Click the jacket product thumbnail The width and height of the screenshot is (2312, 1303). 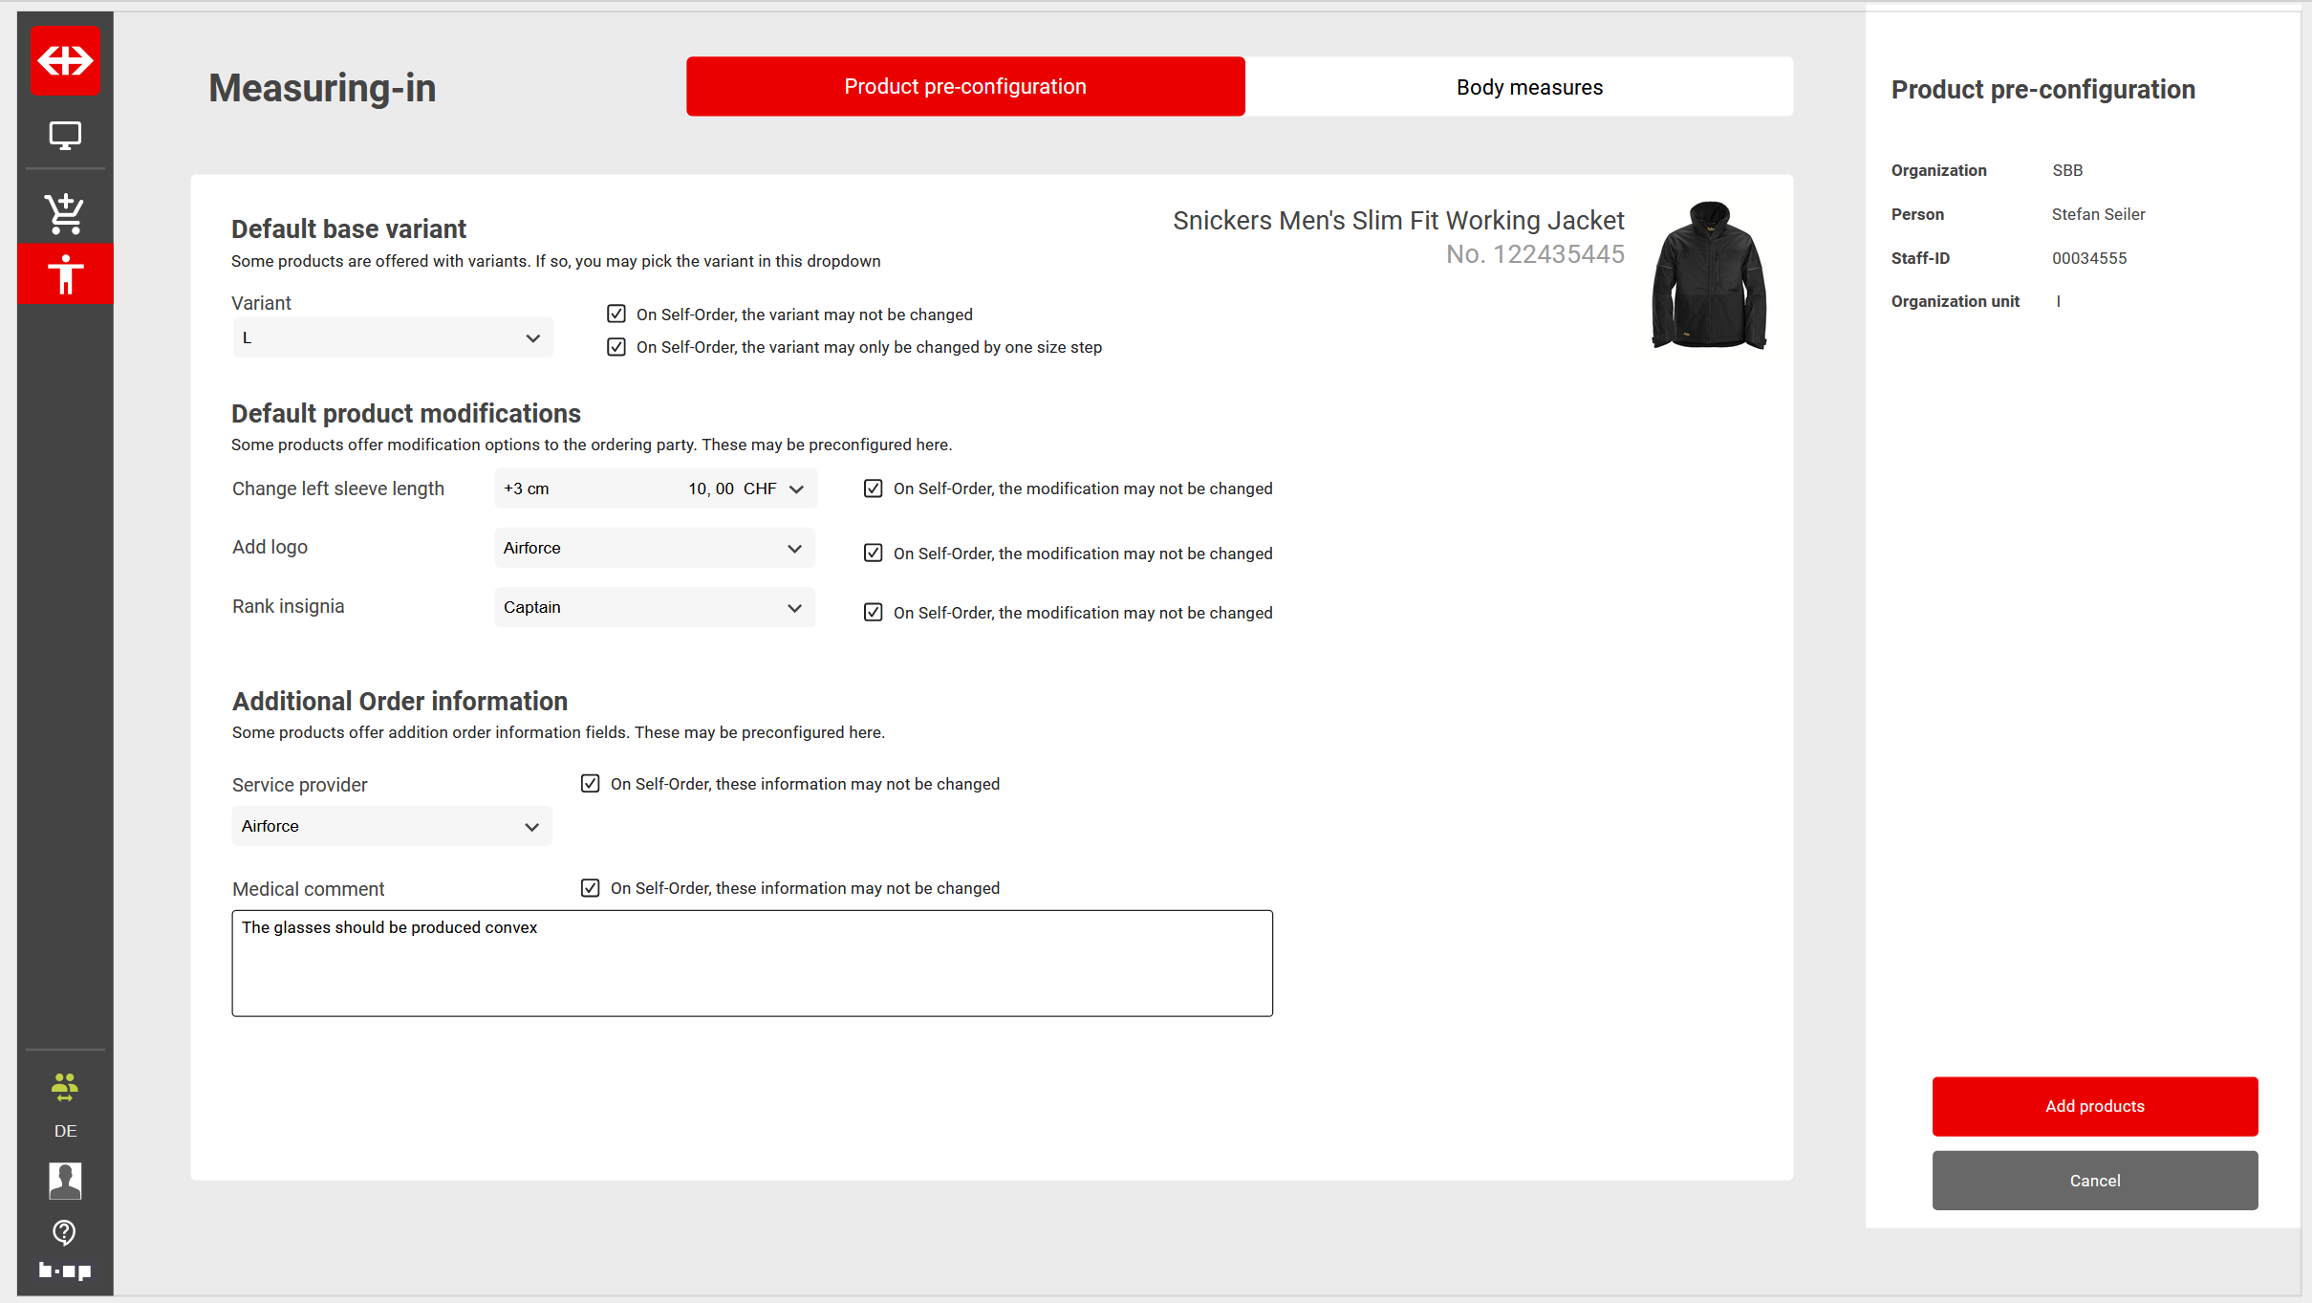1709,275
